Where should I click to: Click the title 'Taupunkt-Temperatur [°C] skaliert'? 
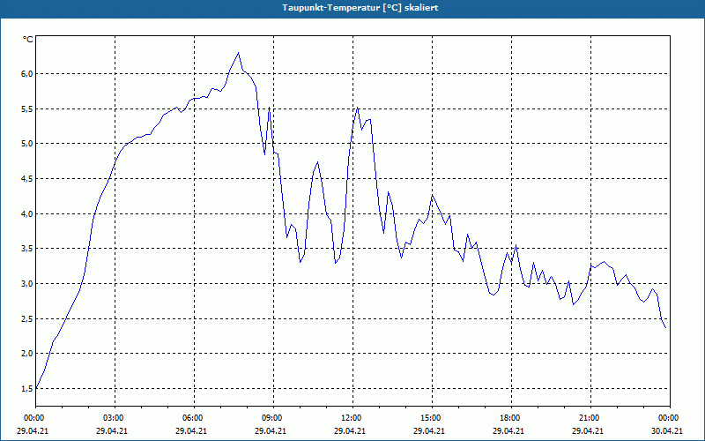click(x=360, y=8)
